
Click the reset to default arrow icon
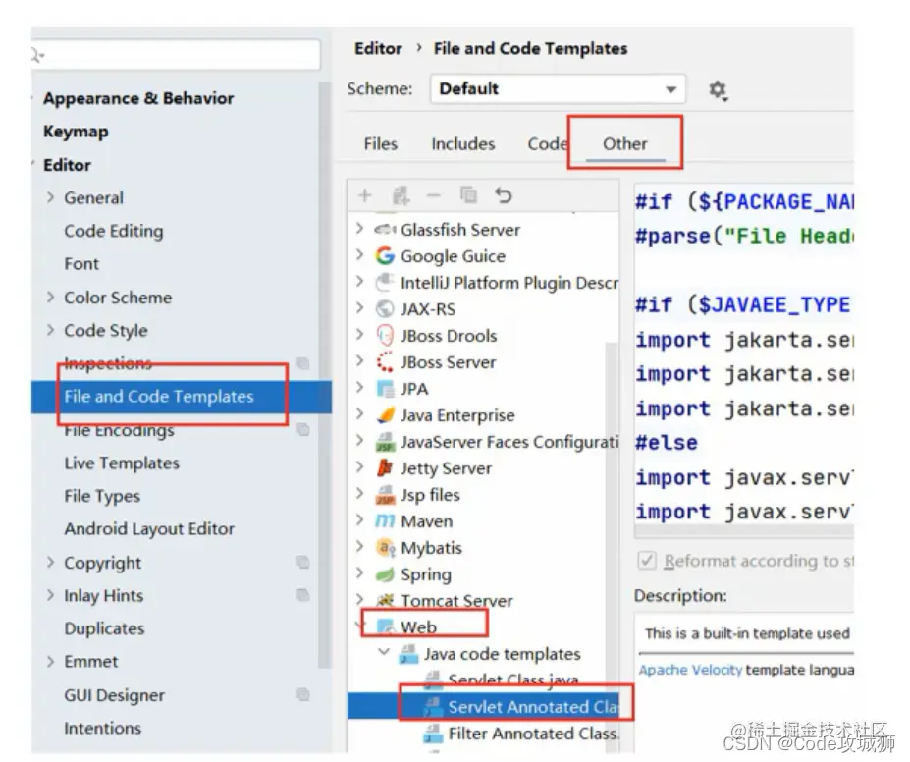coord(504,195)
